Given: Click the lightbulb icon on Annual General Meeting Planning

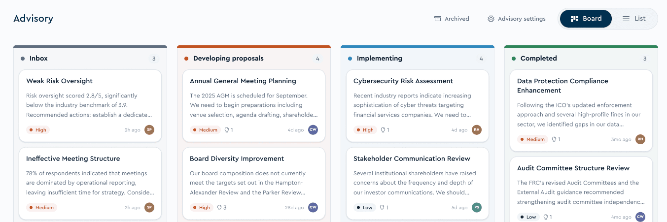Looking at the screenshot, I should (227, 130).
